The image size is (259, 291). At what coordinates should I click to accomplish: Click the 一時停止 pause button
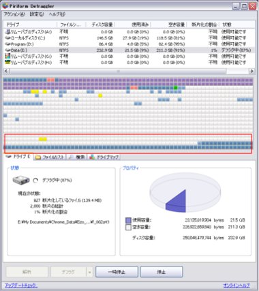point(117,272)
